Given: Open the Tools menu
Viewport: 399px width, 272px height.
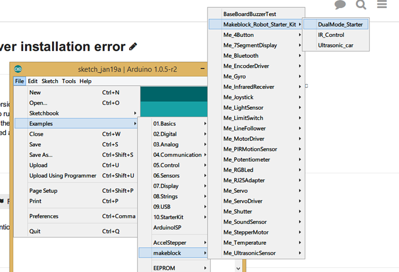Looking at the screenshot, I should (x=69, y=81).
